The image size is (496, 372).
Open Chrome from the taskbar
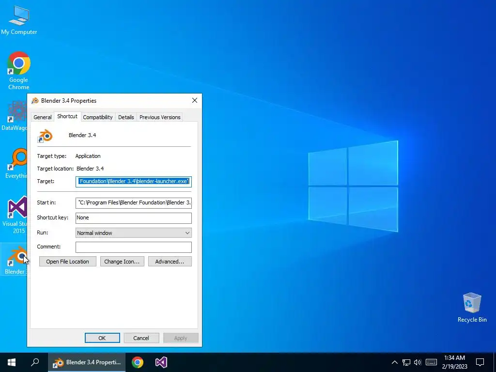tap(137, 362)
